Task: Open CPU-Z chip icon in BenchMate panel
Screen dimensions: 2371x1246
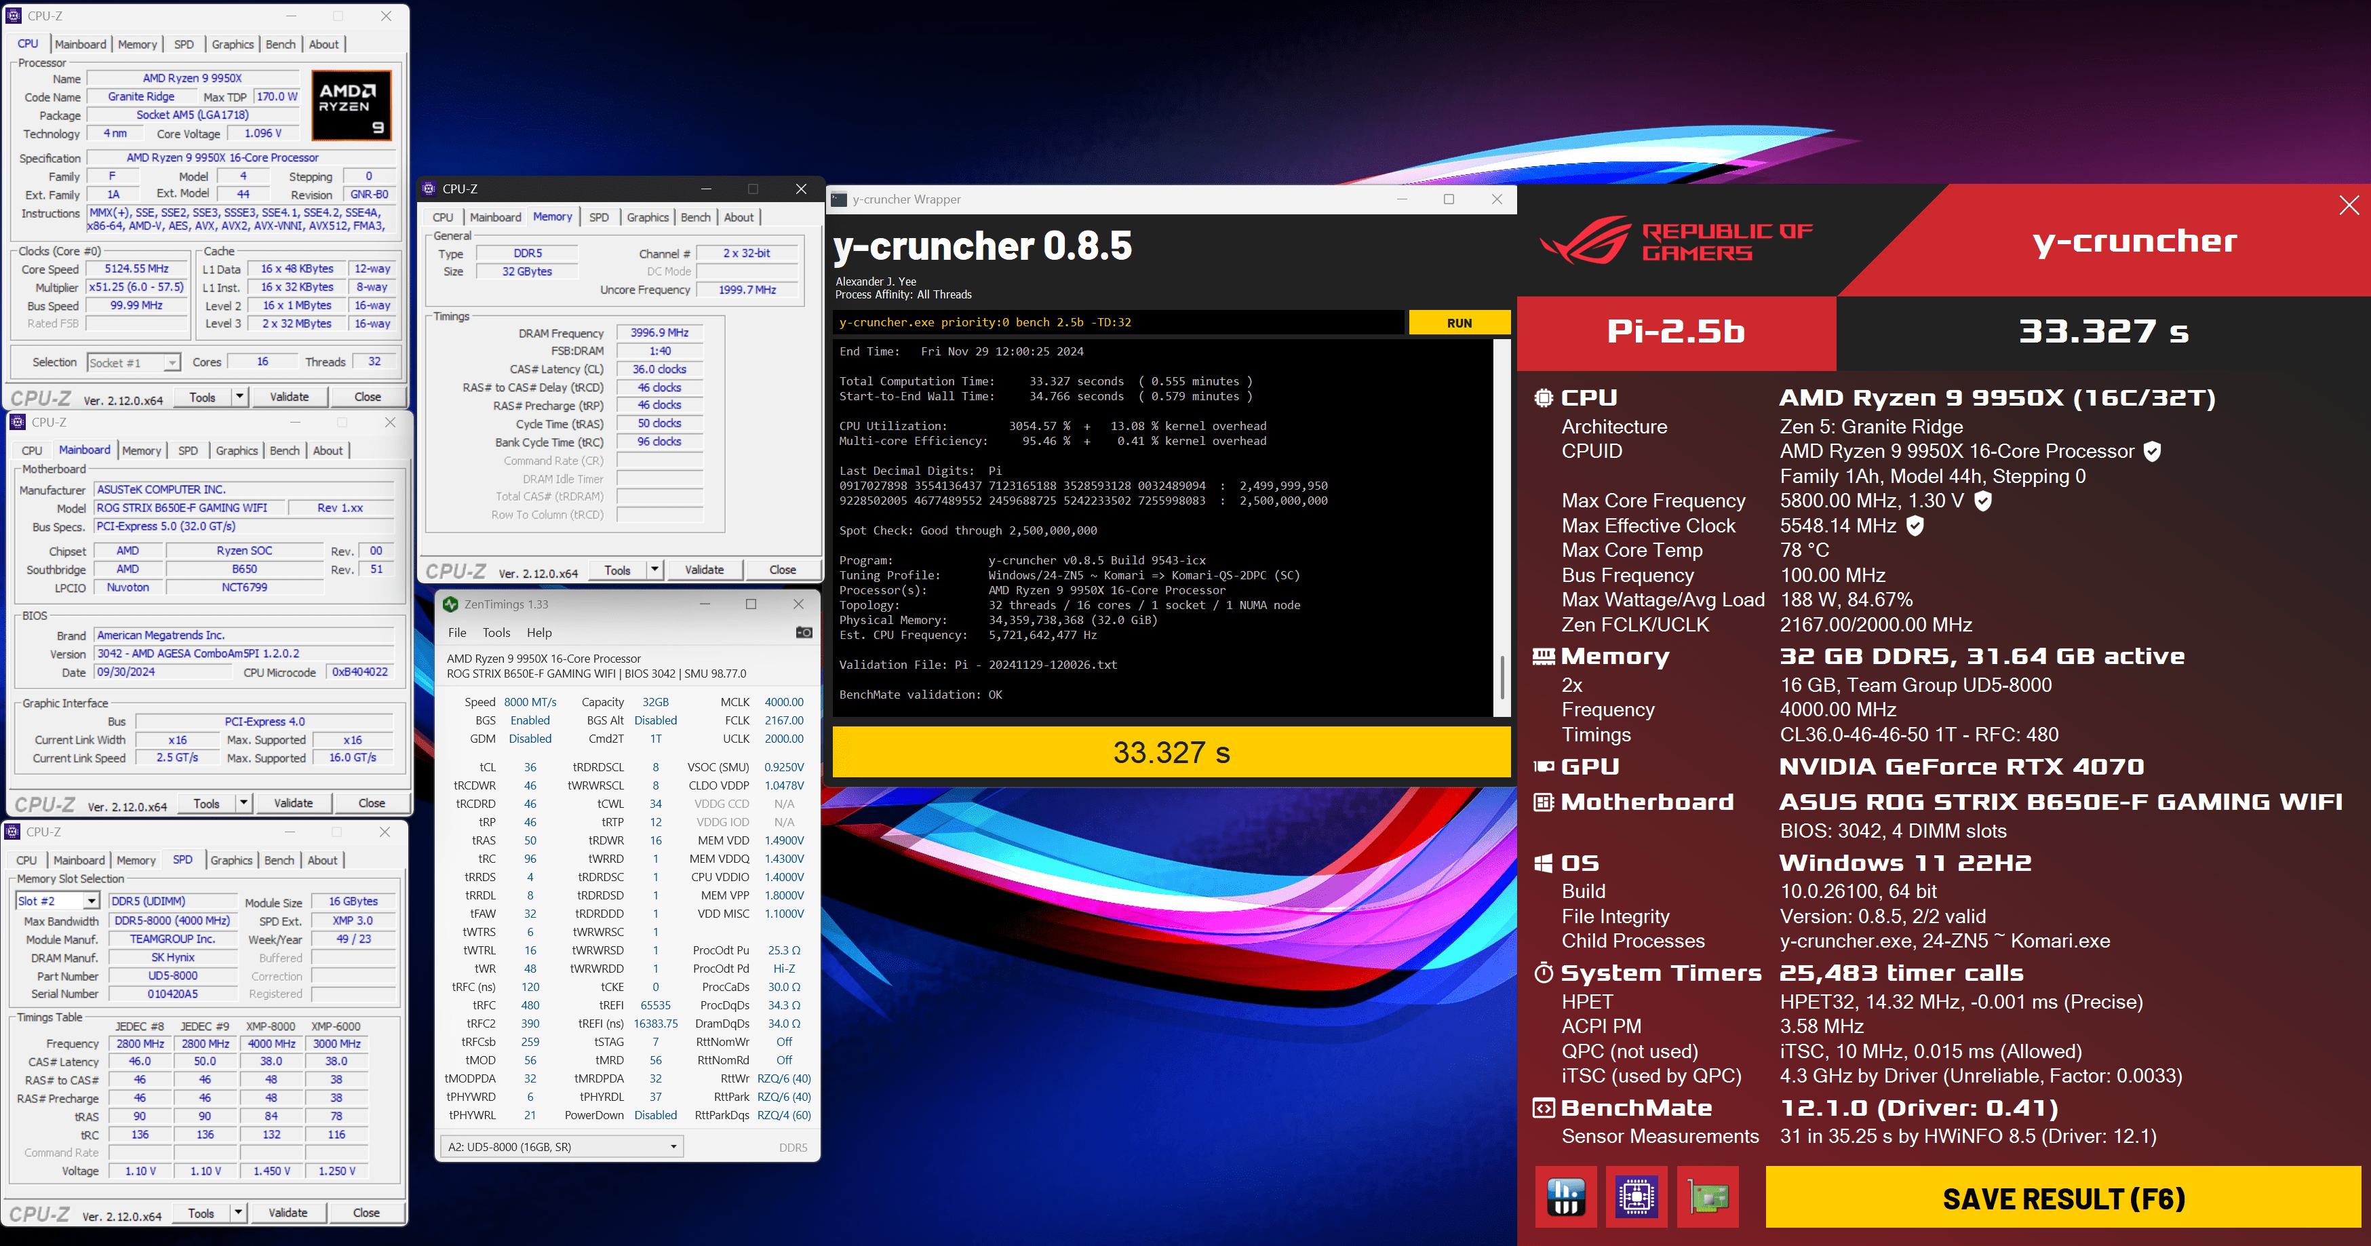Action: click(1637, 1197)
